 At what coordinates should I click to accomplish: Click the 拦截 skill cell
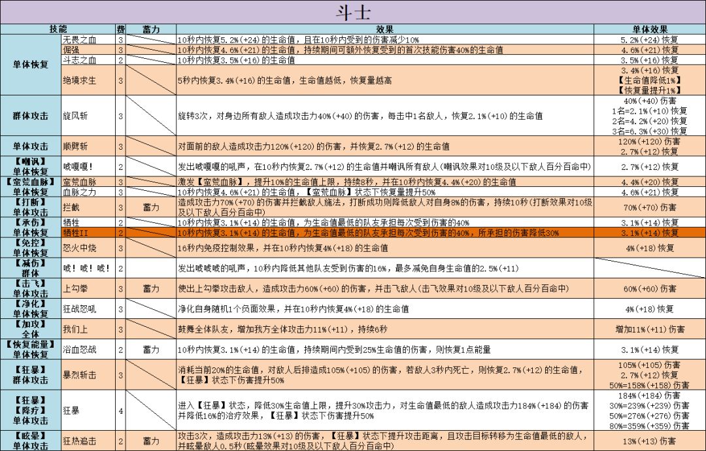pyautogui.click(x=88, y=207)
